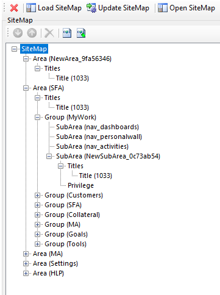
Task: Select SubArea (nav_dashboards) tree item
Action: [98, 127]
